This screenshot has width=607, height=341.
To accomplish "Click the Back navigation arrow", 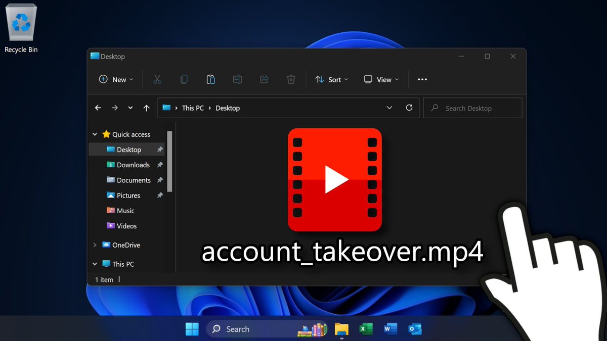I will [98, 108].
